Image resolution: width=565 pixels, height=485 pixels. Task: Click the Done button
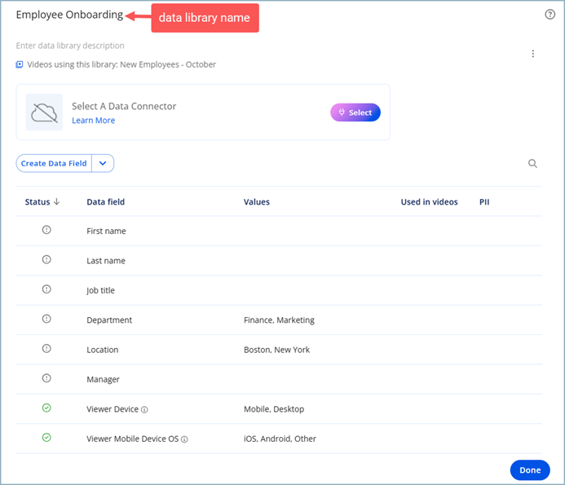(529, 470)
